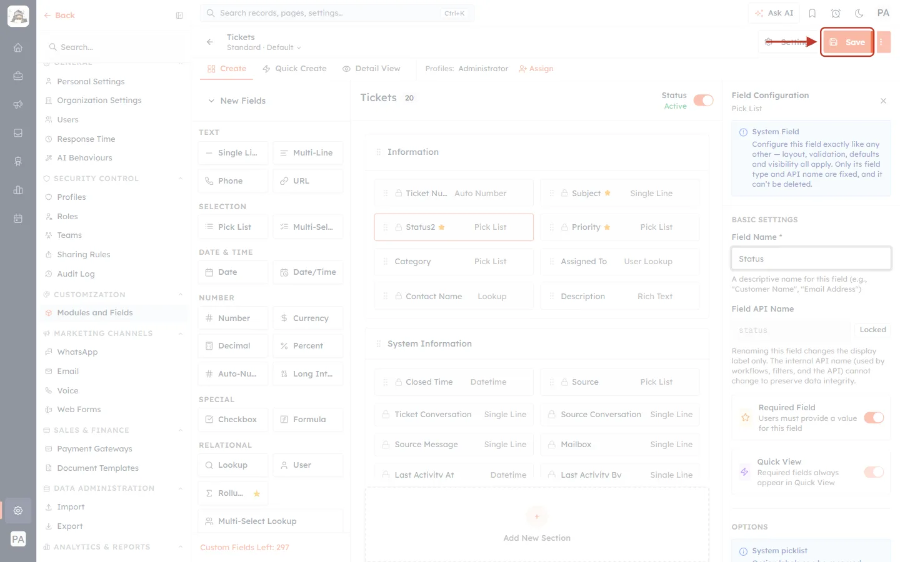
Task: Open the inbox icon in the left rail
Action: tap(18, 133)
